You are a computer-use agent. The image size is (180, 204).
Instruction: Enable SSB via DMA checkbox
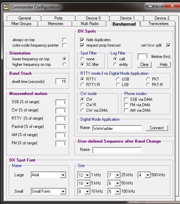coord(126,99)
